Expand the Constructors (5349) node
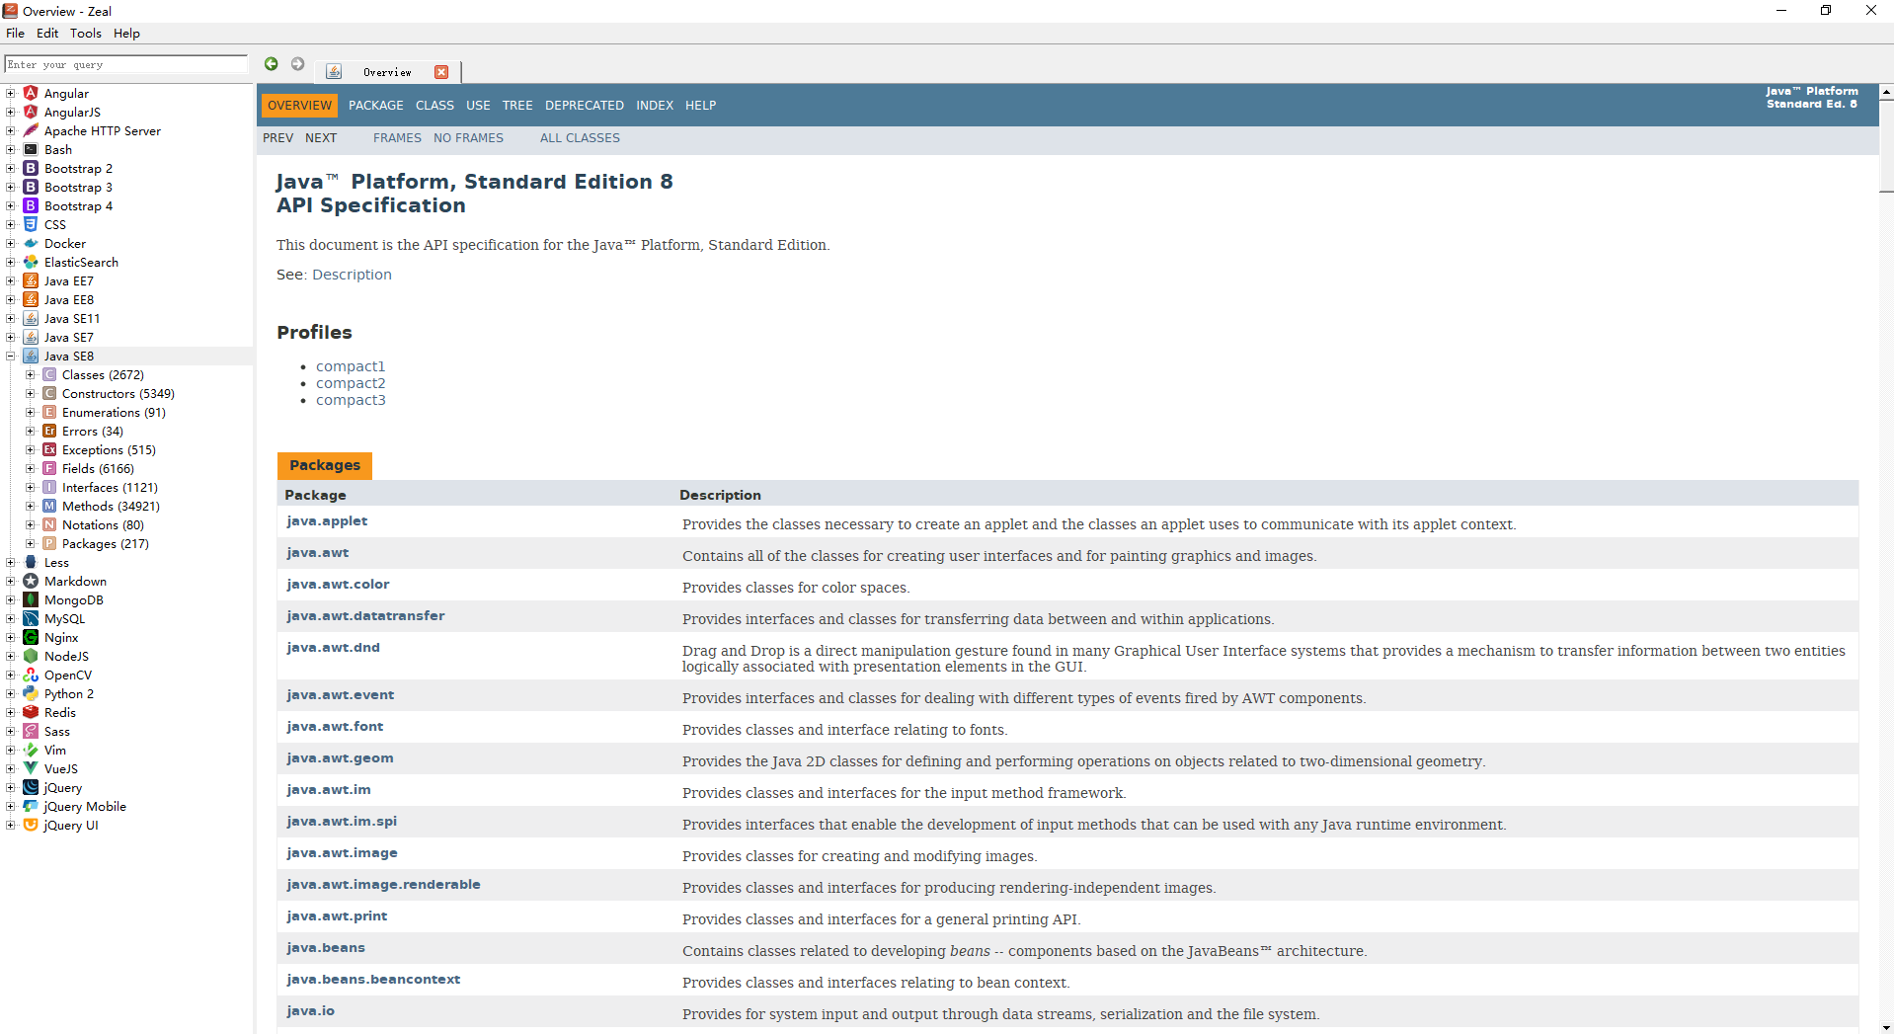The image size is (1894, 1034). 30,394
